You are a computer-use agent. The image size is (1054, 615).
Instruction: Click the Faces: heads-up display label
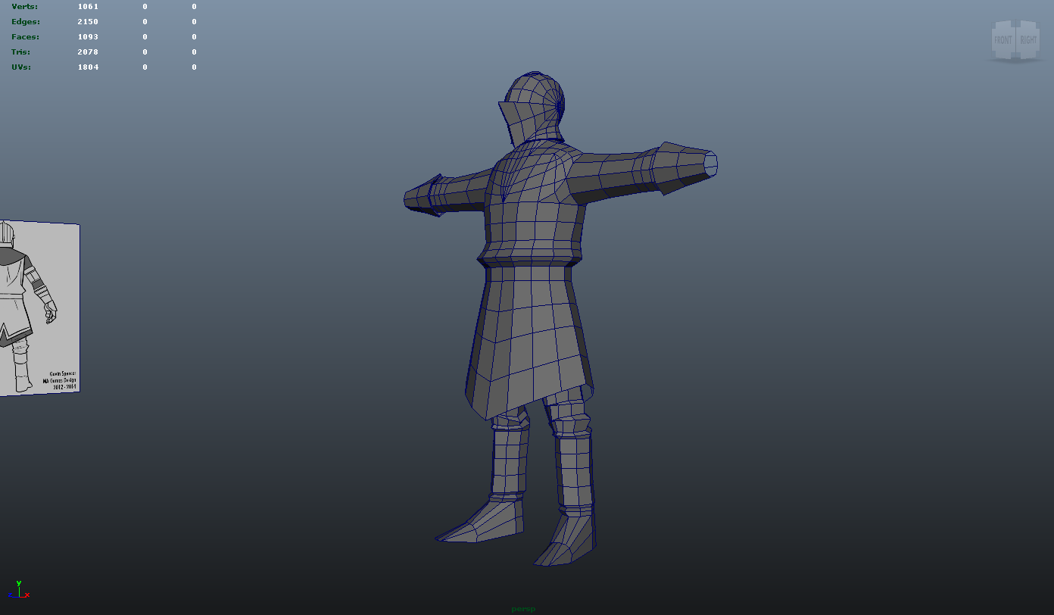point(25,37)
